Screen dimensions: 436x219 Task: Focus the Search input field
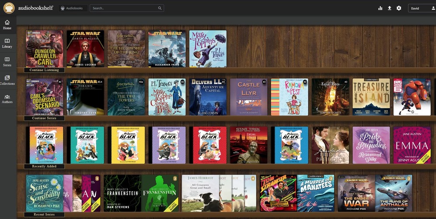tap(126, 8)
